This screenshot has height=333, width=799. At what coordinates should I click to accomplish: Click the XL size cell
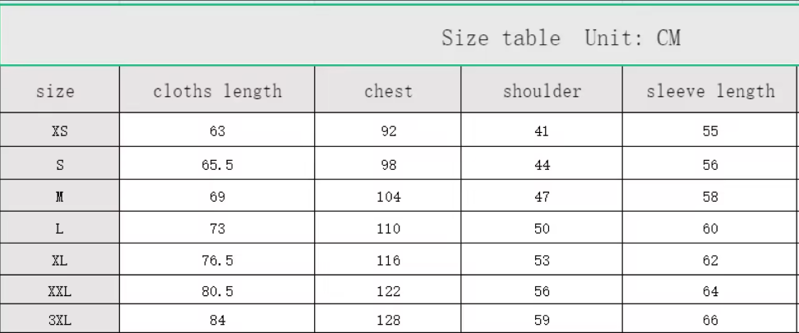pos(60,261)
